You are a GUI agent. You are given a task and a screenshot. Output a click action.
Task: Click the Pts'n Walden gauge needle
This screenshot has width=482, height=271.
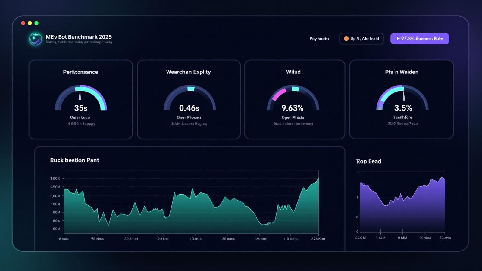[404, 96]
